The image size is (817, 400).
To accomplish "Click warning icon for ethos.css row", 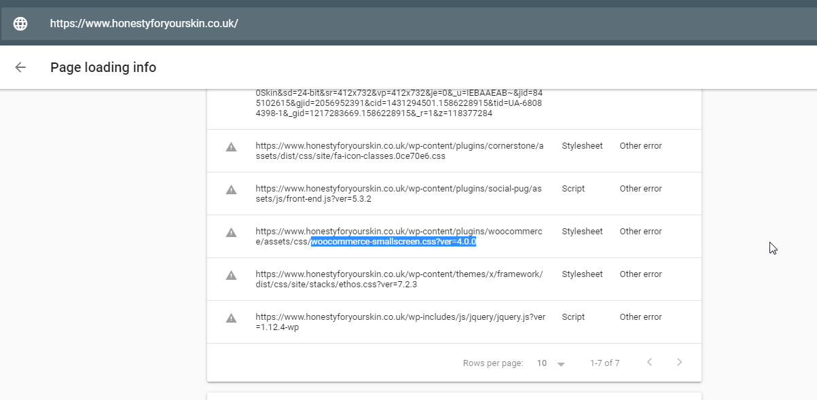I will (231, 275).
